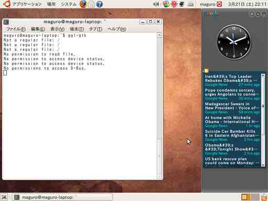Click the ggl-gtk command line text
Image resolution: width=268 pixels, height=201 pixels.
coord(77,36)
